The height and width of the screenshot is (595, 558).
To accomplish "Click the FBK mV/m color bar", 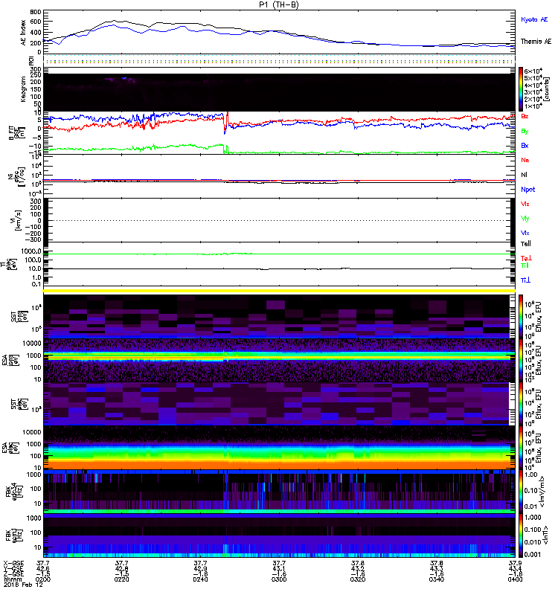I will click(521, 492).
